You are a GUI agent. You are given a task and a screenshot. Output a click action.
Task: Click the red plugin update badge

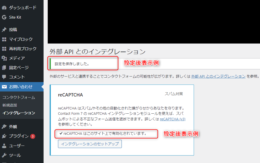[x=33, y=136]
